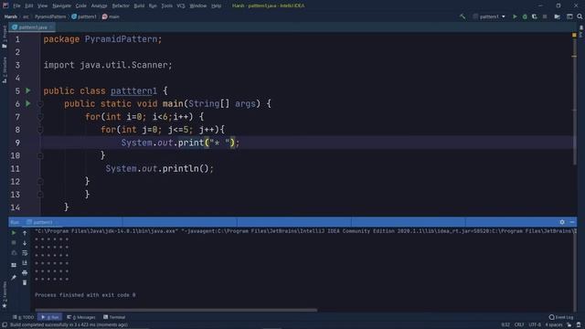The height and width of the screenshot is (329, 585).
Task: Toggle the TODO tool window button
Action: pos(23,317)
